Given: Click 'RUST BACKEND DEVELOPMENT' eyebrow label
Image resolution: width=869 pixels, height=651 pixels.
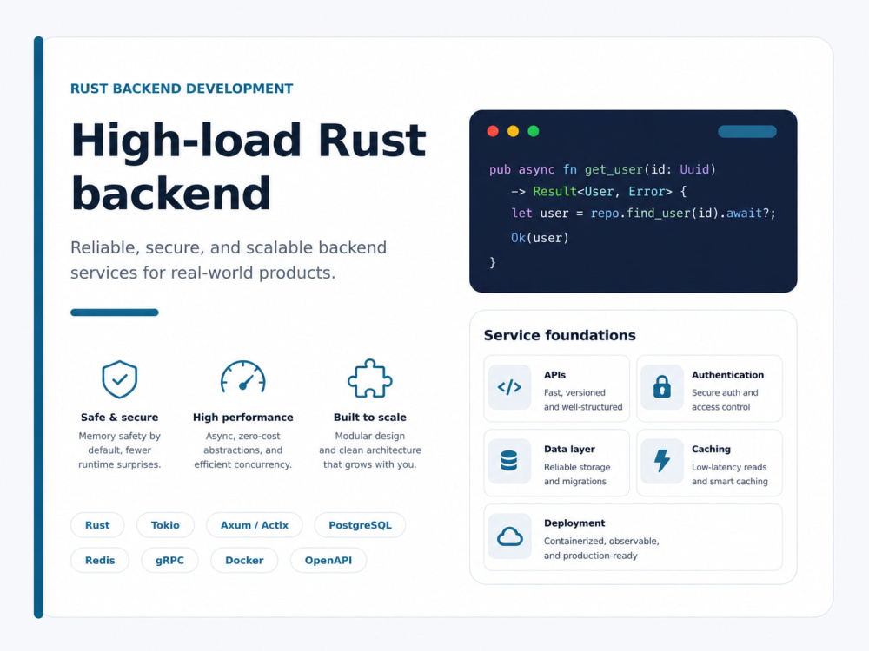Looking at the screenshot, I should (182, 89).
